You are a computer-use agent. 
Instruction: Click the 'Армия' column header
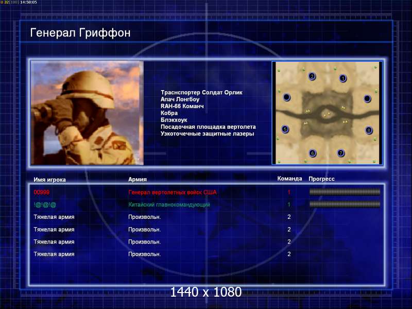tap(138, 179)
